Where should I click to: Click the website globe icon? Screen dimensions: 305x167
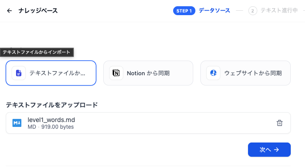pyautogui.click(x=213, y=73)
